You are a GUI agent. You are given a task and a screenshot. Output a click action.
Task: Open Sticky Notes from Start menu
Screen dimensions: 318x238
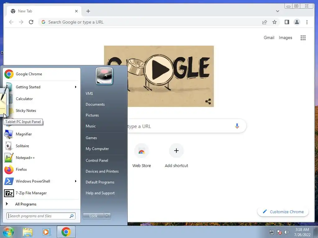(26, 111)
